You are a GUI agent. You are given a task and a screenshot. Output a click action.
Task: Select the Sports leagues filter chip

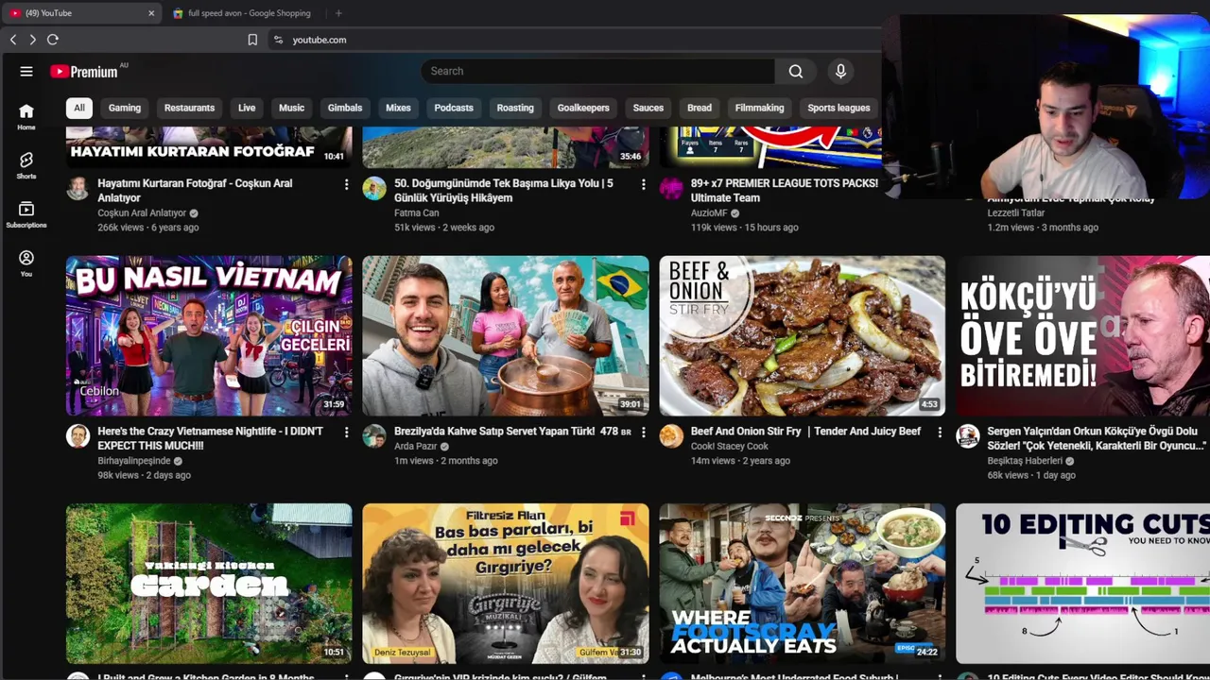[x=838, y=108]
